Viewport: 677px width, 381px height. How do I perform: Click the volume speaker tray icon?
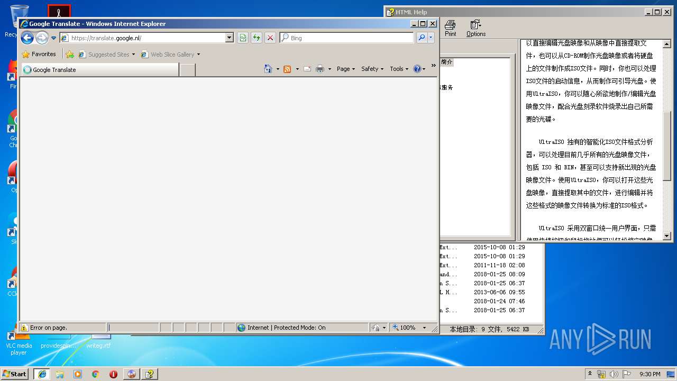coord(614,374)
